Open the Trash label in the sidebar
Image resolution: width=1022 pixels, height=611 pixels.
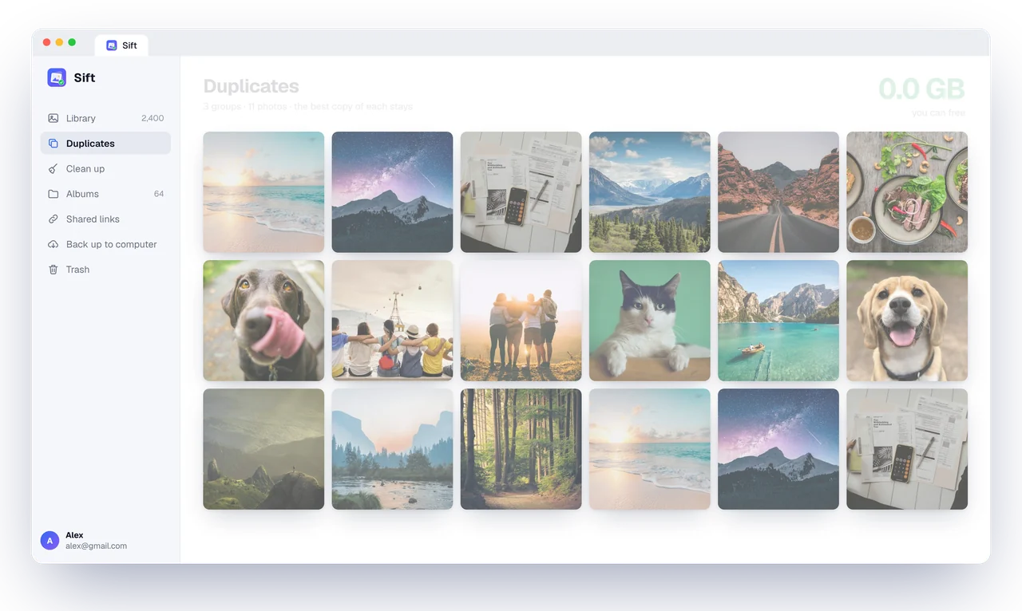[x=77, y=270]
